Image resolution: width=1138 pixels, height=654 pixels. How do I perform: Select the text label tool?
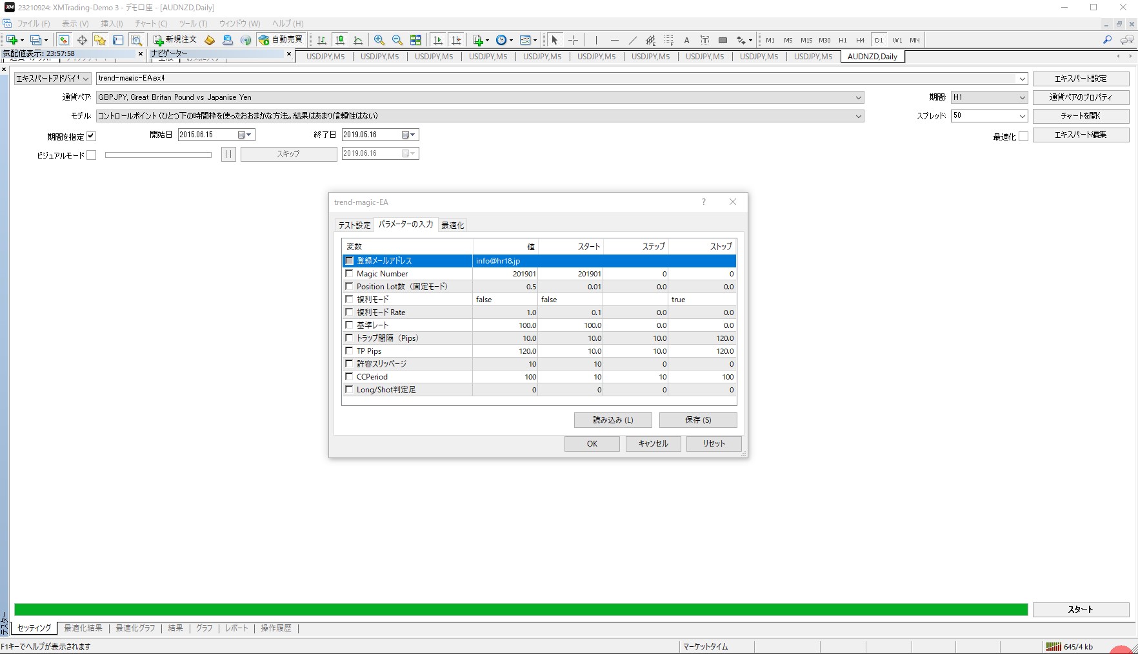click(x=704, y=40)
